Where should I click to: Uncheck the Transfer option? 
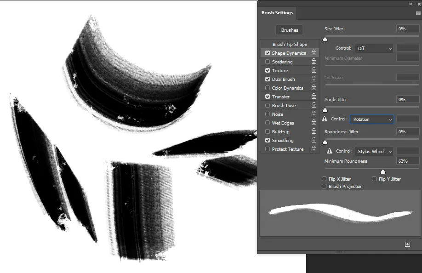coord(268,97)
